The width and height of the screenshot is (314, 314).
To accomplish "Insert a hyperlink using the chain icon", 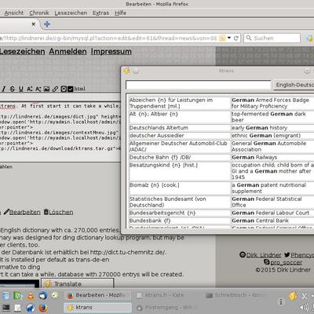I will pyautogui.click(x=55, y=89).
